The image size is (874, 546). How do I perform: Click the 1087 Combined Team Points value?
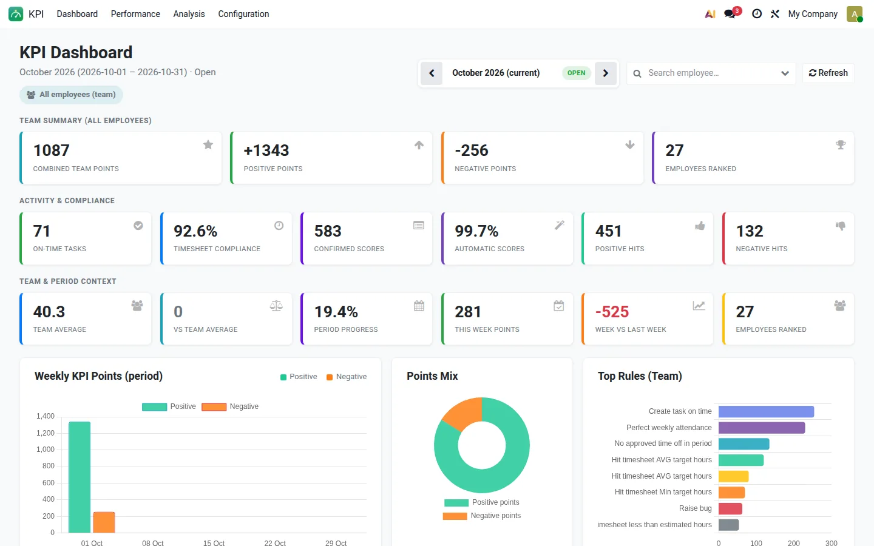(x=52, y=150)
